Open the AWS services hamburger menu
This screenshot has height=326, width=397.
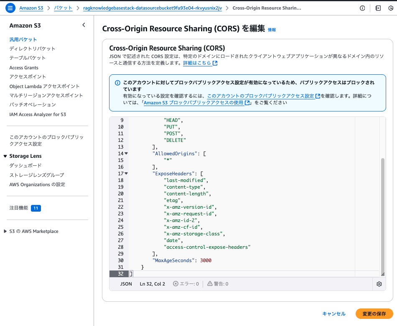[x=10, y=8]
